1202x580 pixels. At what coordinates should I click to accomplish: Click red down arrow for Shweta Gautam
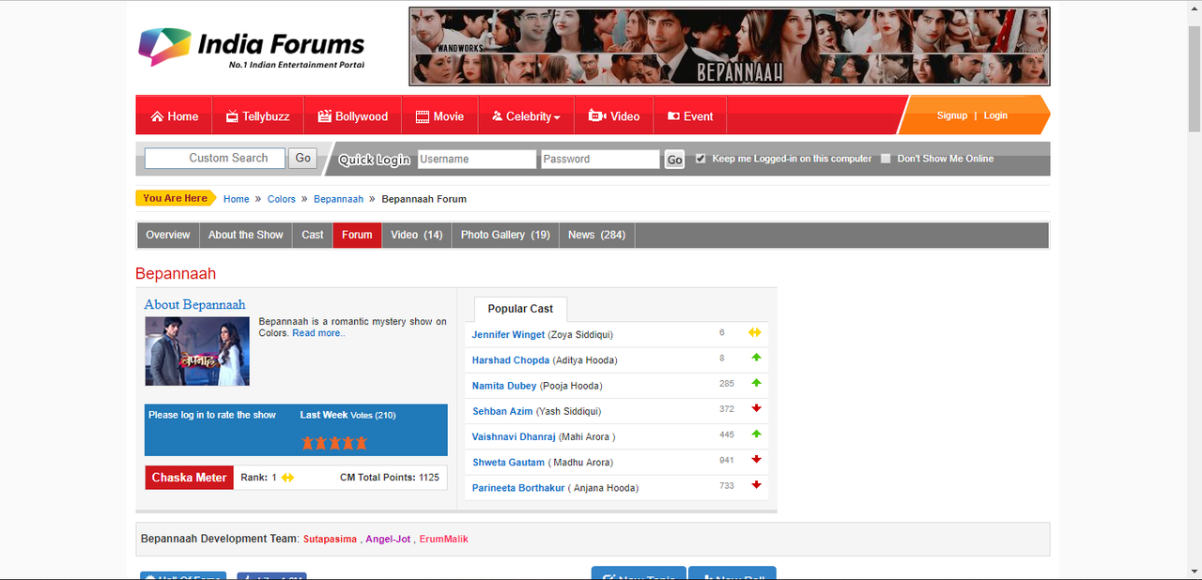pyautogui.click(x=756, y=459)
